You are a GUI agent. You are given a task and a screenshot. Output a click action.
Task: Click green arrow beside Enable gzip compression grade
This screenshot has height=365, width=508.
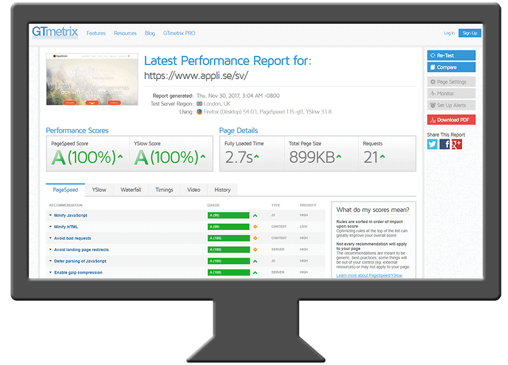[x=255, y=273]
